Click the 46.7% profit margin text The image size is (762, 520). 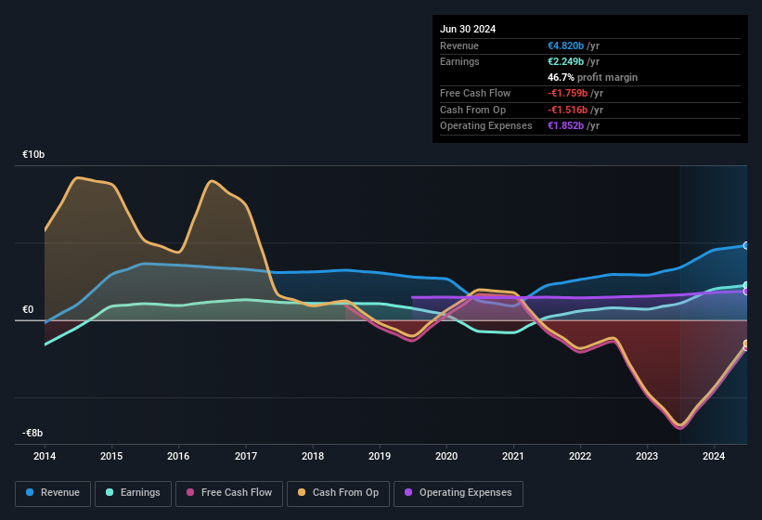[x=592, y=77]
